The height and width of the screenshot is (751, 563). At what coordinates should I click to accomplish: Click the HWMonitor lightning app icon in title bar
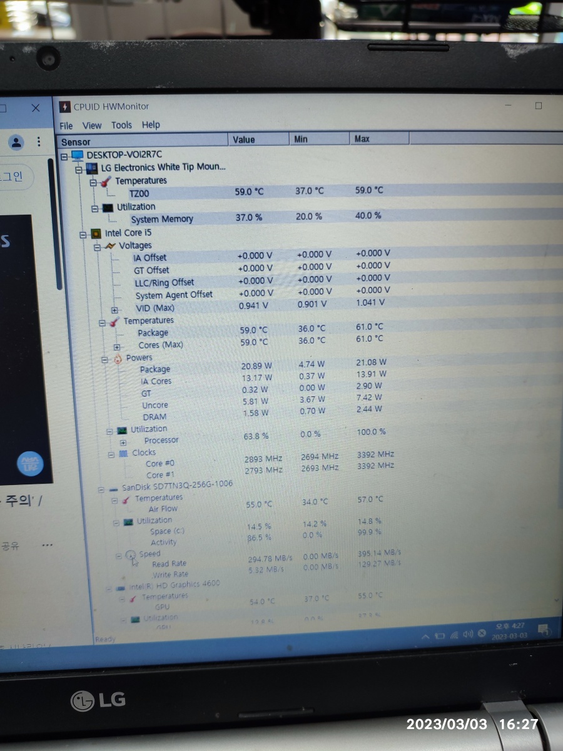click(64, 107)
